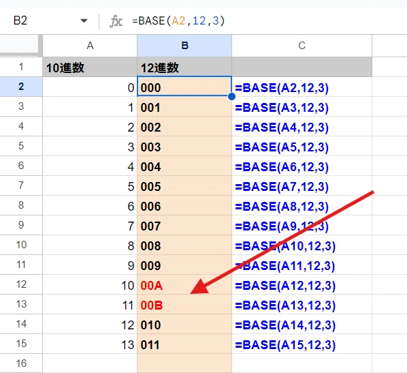The image size is (407, 373).
Task: Click the text =BASE(A13,12,3)
Action: 285,305
